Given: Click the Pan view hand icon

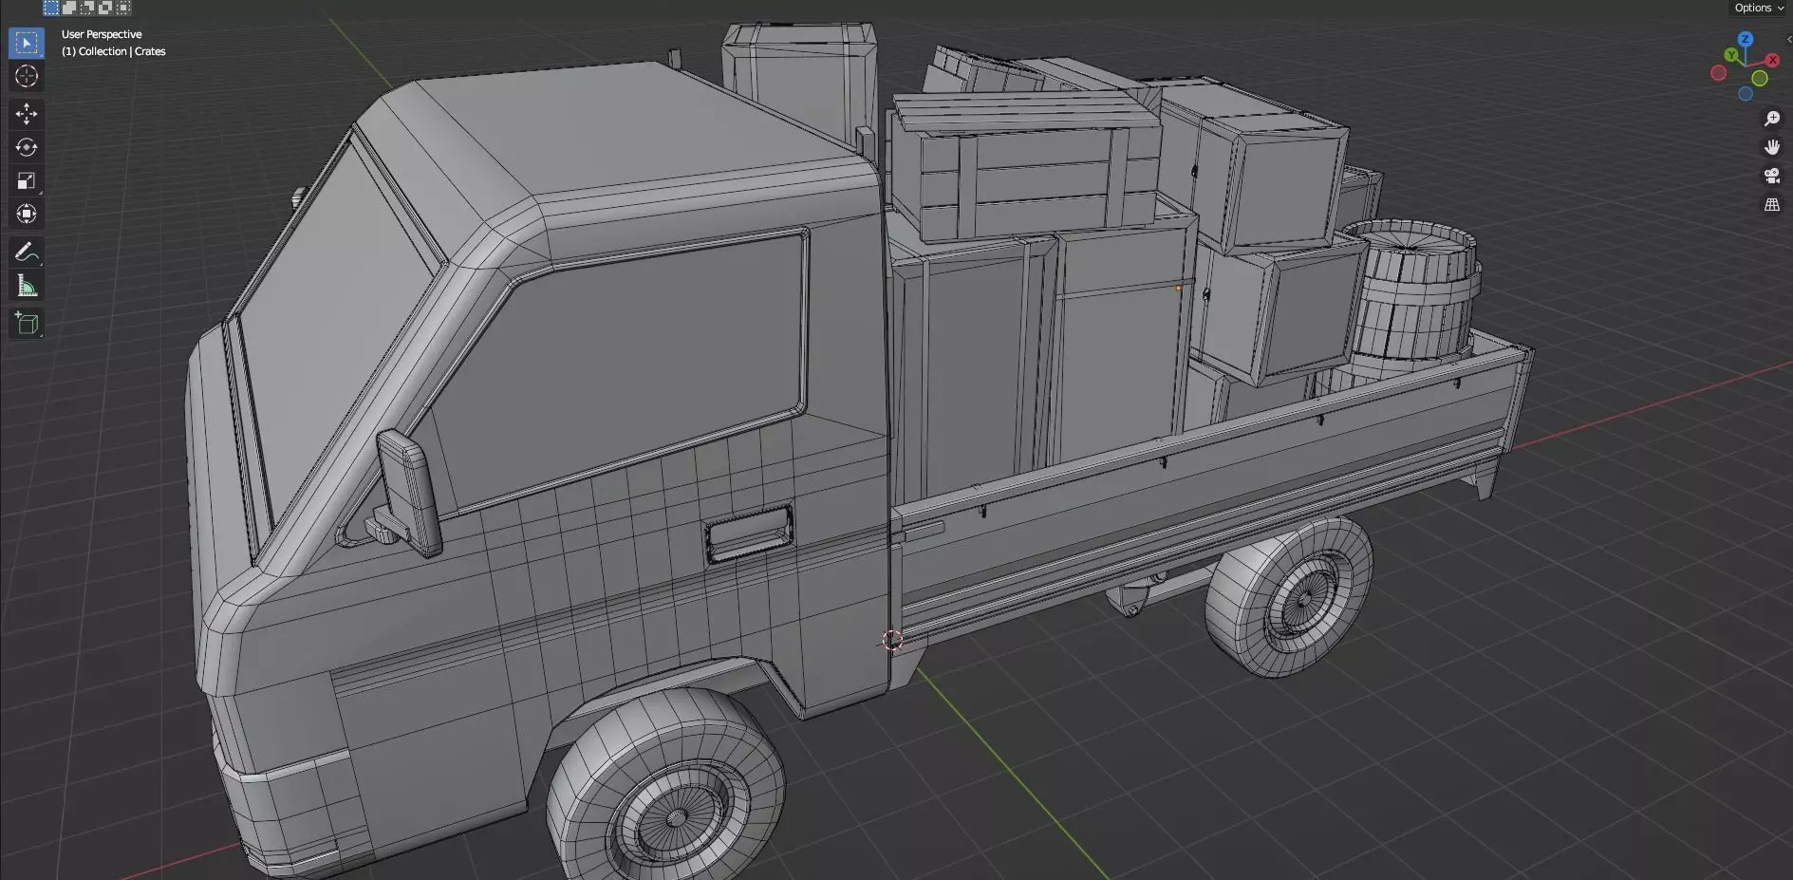Looking at the screenshot, I should pyautogui.click(x=1772, y=147).
